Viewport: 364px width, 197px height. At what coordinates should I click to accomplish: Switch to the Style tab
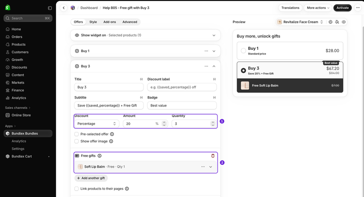point(93,22)
